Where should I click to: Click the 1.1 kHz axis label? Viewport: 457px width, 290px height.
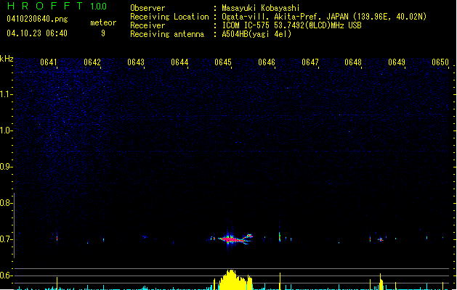pos(6,94)
